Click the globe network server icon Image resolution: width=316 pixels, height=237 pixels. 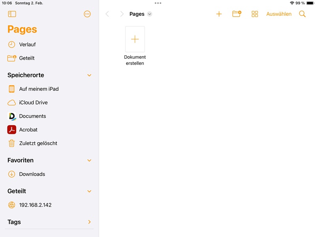pyautogui.click(x=11, y=205)
